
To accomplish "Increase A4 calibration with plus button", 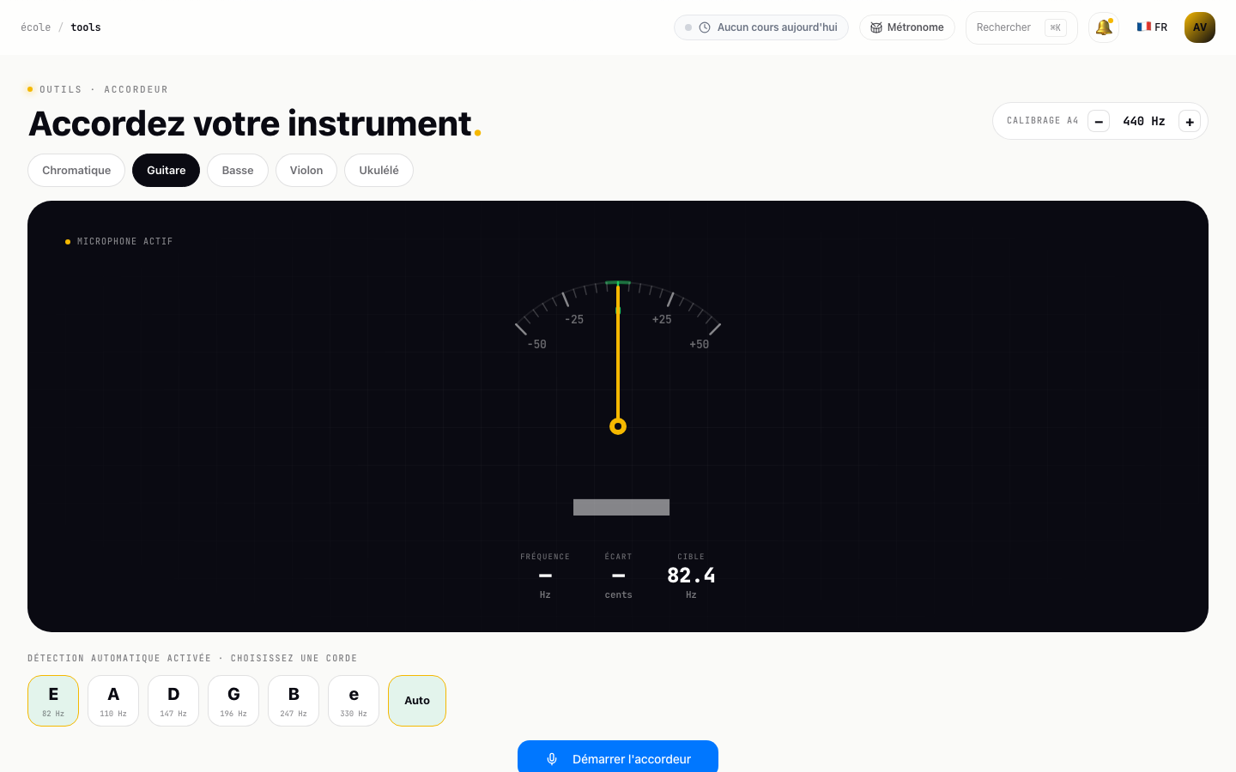I will coord(1190,122).
